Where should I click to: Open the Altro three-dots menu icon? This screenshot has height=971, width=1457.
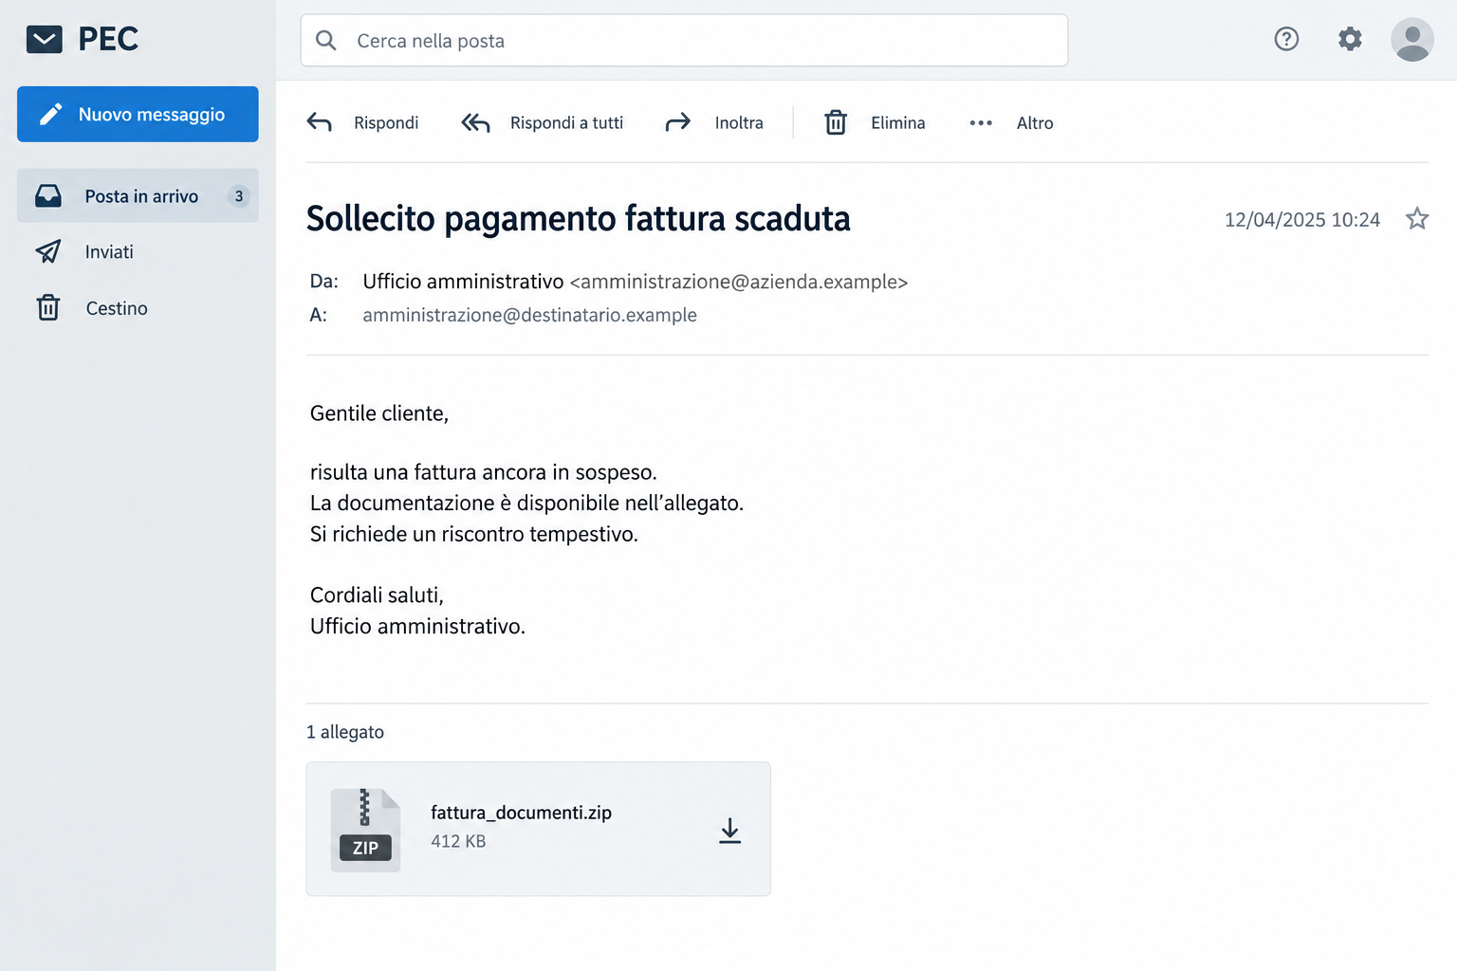point(981,123)
